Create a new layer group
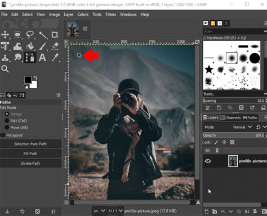The height and width of the screenshot is (216, 267). (x=215, y=211)
